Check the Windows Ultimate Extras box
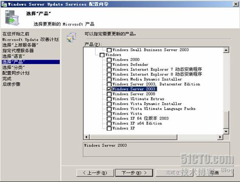Screen dimensions: 240x182 (x=109, y=99)
